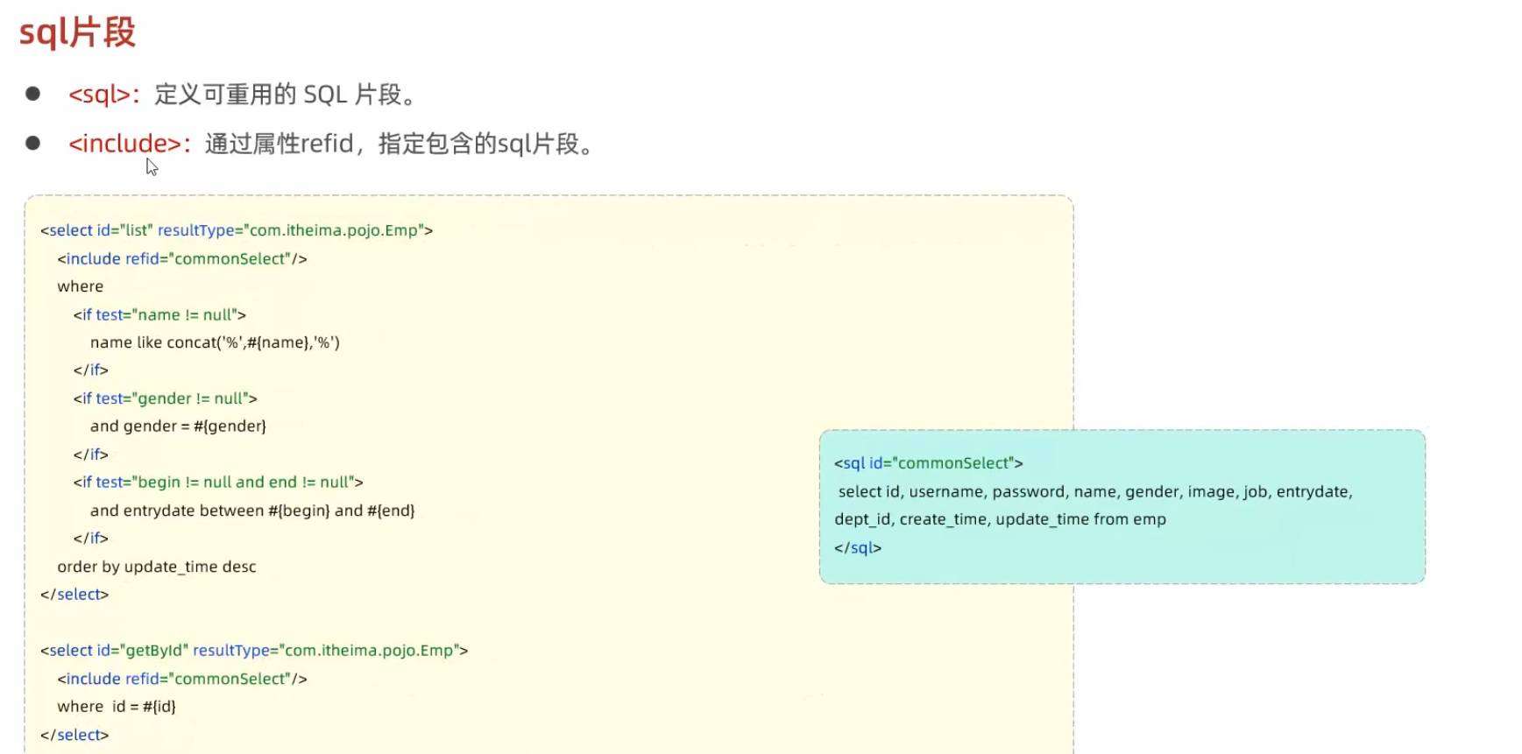
Task: Click the '<select id="getById"' line
Action: [x=254, y=651]
